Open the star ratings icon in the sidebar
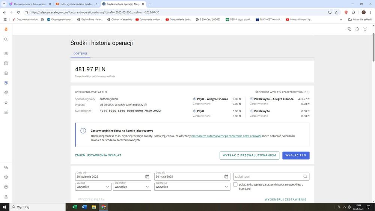The image size is (375, 211). (6, 102)
